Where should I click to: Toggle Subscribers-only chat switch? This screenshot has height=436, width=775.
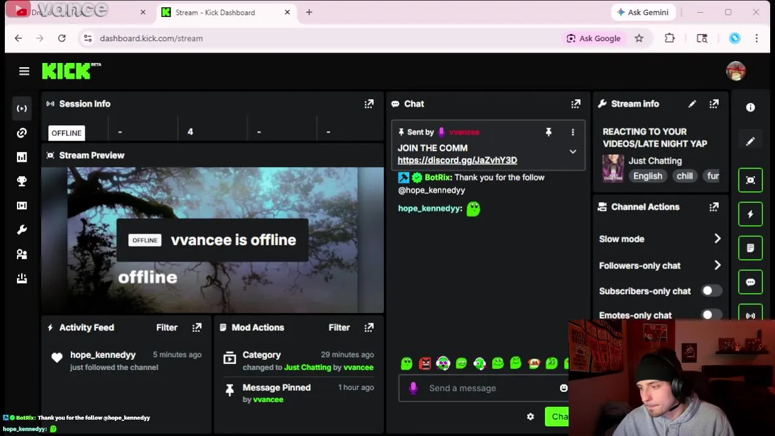(711, 291)
